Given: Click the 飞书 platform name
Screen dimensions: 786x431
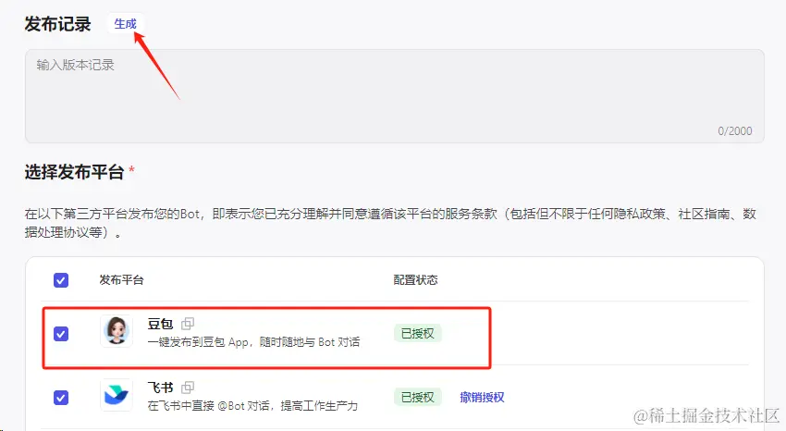Looking at the screenshot, I should 160,388.
